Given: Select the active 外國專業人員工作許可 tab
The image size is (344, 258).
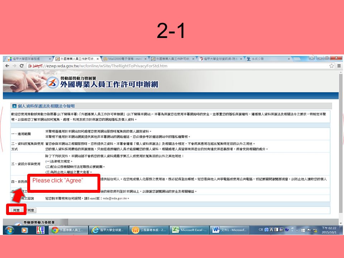Looking at the screenshot, I should (77, 59).
